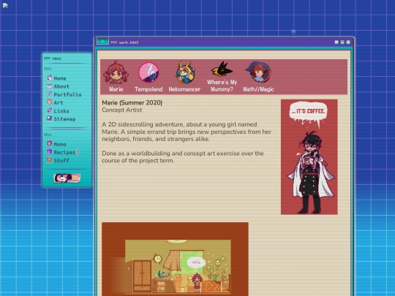The width and height of the screenshot is (395, 296).
Task: Click the "Concept Artist" role text
Action: click(x=122, y=110)
